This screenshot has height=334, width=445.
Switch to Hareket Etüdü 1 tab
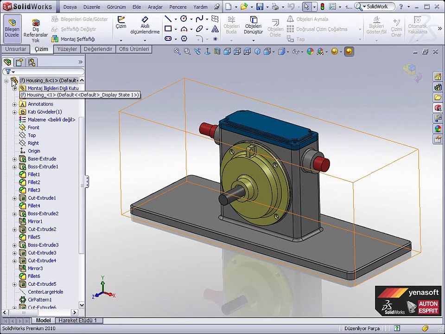(x=77, y=321)
